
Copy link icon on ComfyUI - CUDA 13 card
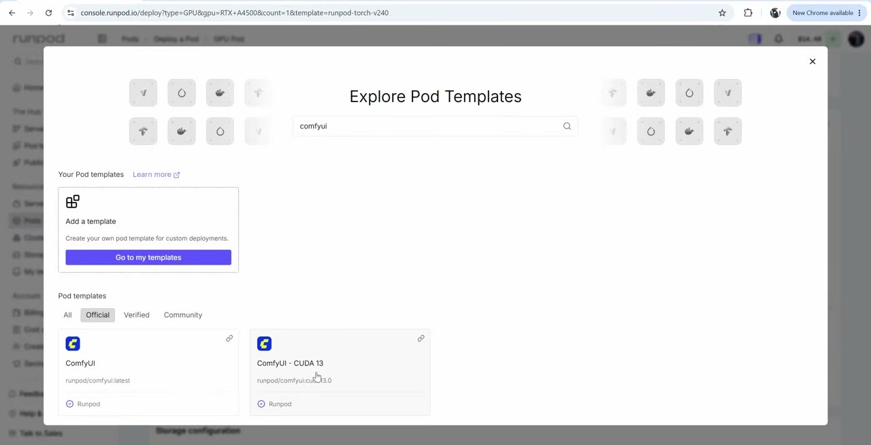421,338
